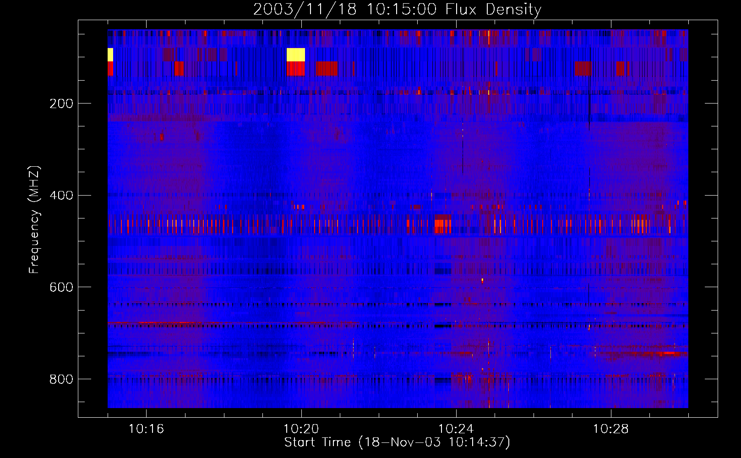Click the 10:24 time tick label
Screen dimensions: 741x458
(456, 429)
